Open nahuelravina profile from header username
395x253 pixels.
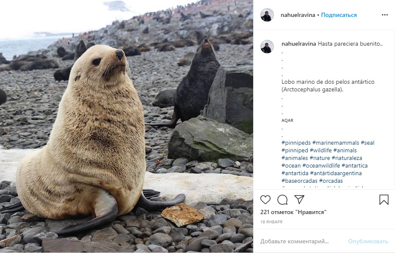click(298, 15)
